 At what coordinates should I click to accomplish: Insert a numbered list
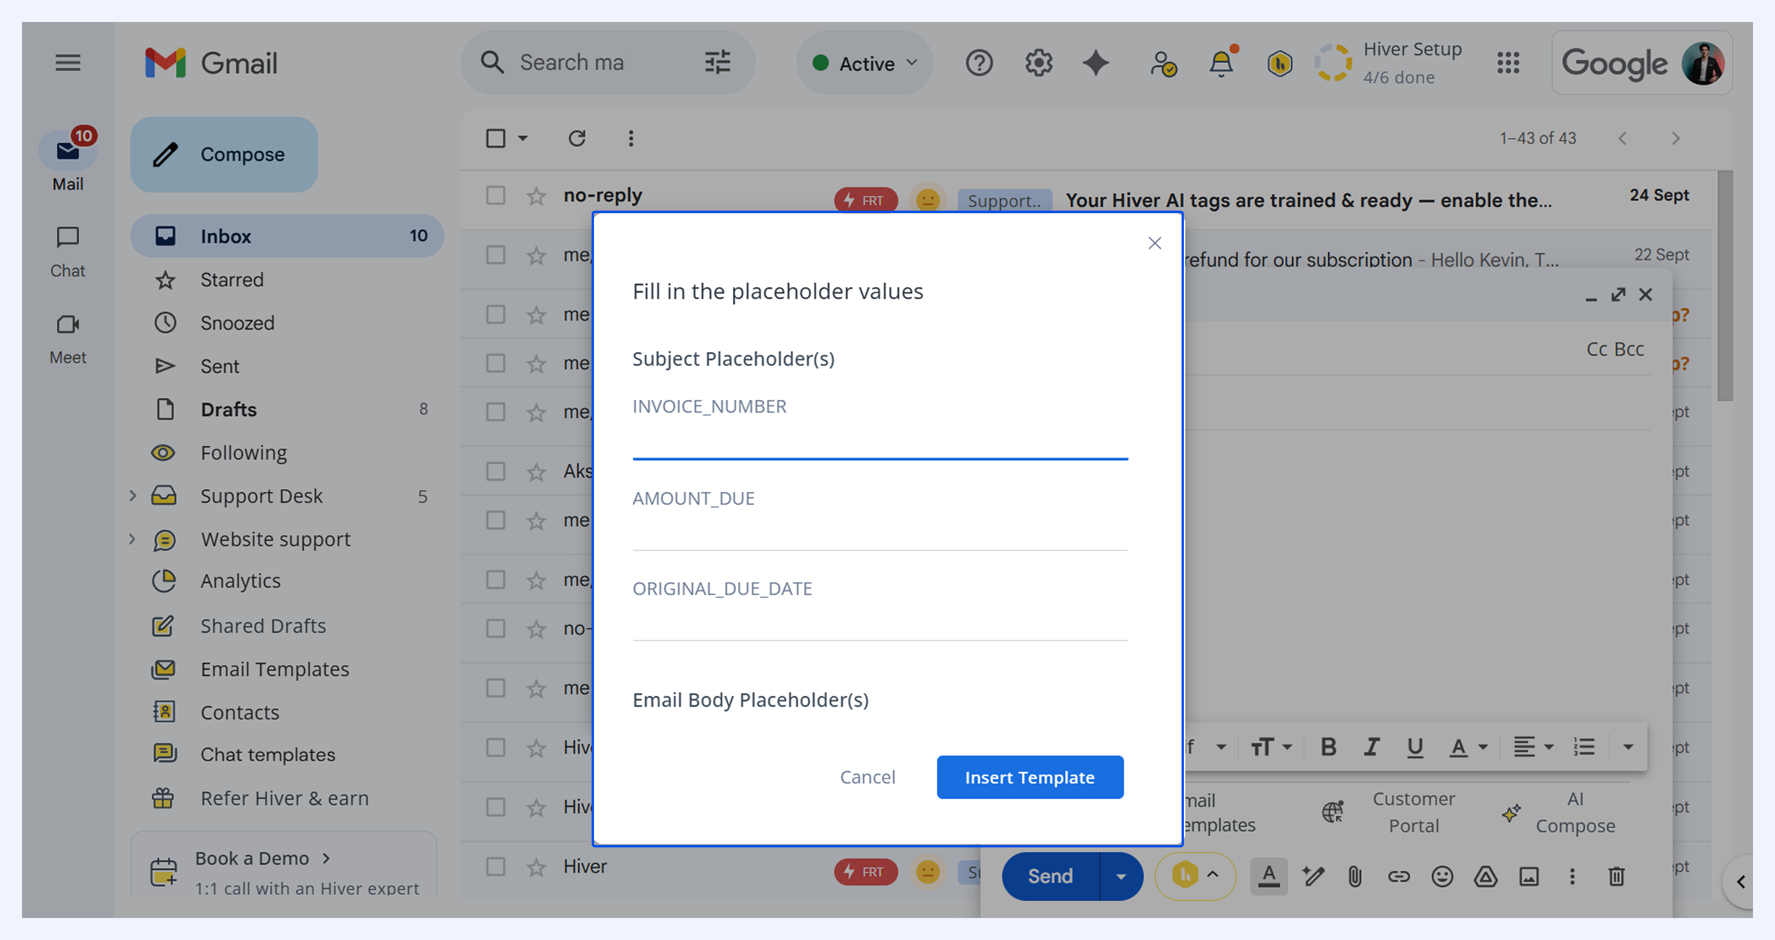(x=1584, y=746)
